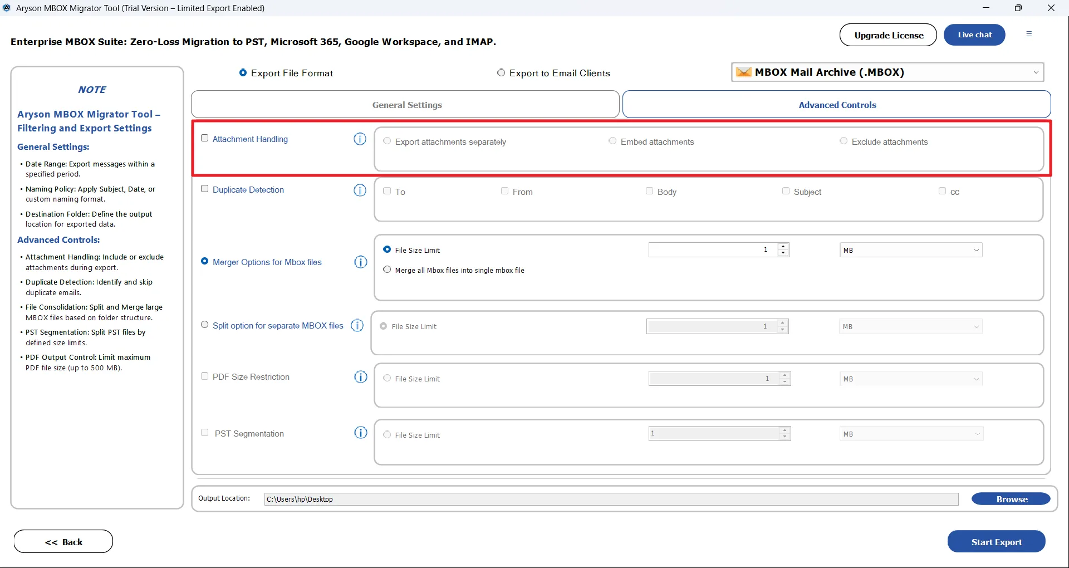The width and height of the screenshot is (1069, 568).
Task: Open Live chat
Action: (974, 35)
